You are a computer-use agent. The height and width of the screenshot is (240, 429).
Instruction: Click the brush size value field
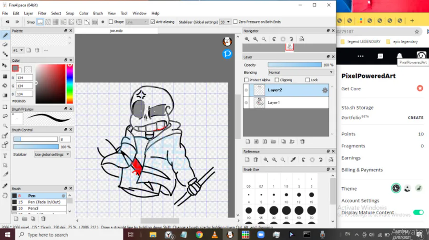(65, 139)
